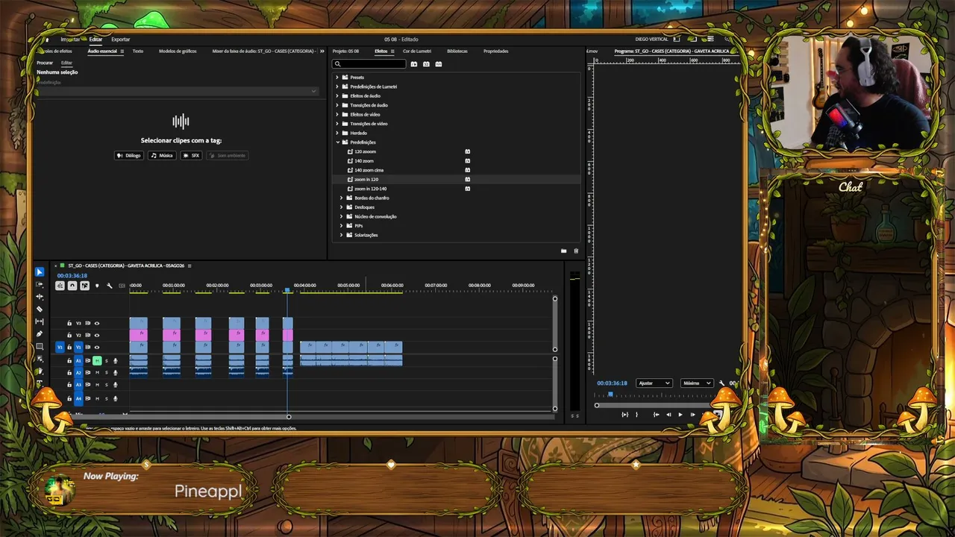
Task: Target track A2 source patch button
Action: pyautogui.click(x=78, y=373)
